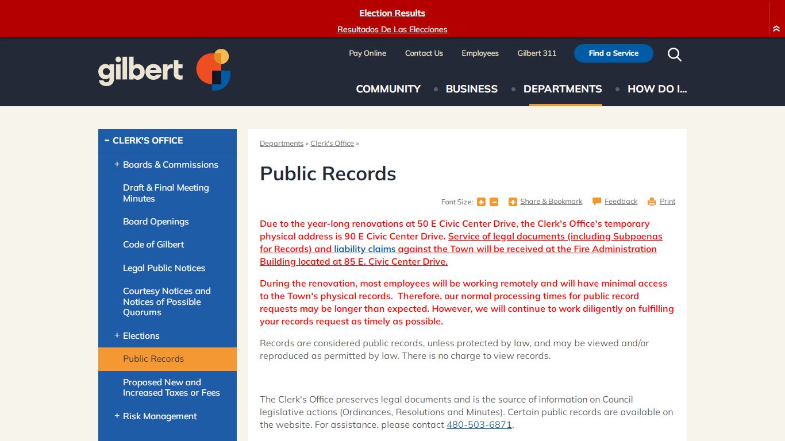785x441 pixels.
Task: Click the Public Records page heading
Action: 328,173
